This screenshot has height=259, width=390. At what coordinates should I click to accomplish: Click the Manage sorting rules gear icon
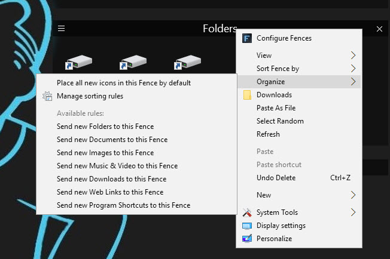click(47, 96)
